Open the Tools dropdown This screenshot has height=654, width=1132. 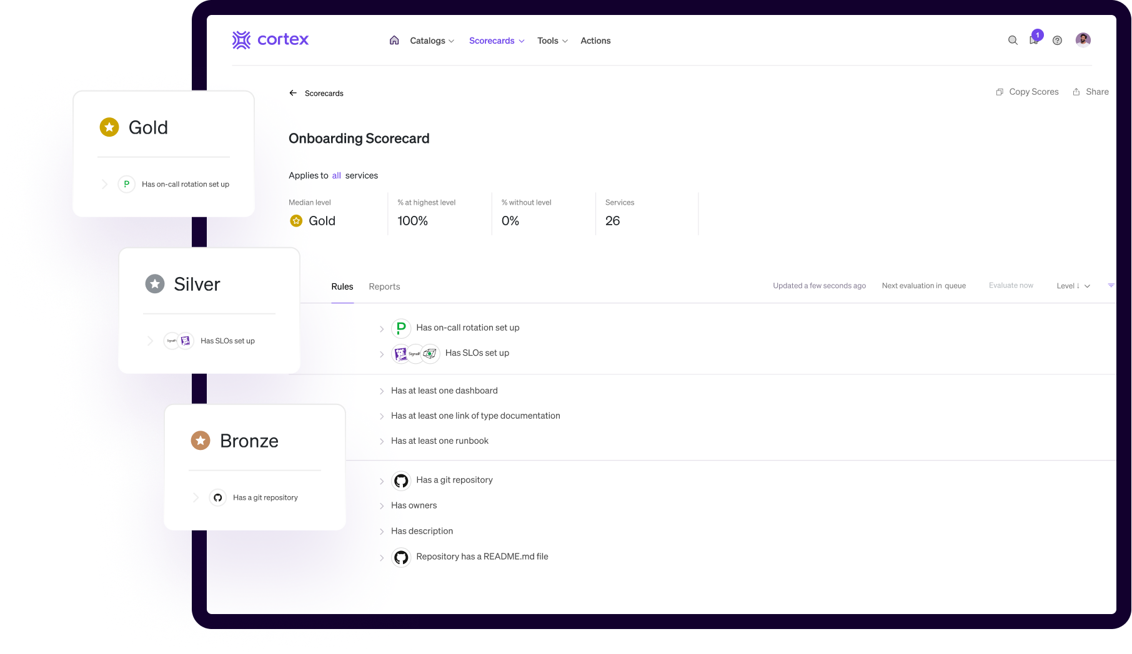pyautogui.click(x=552, y=41)
